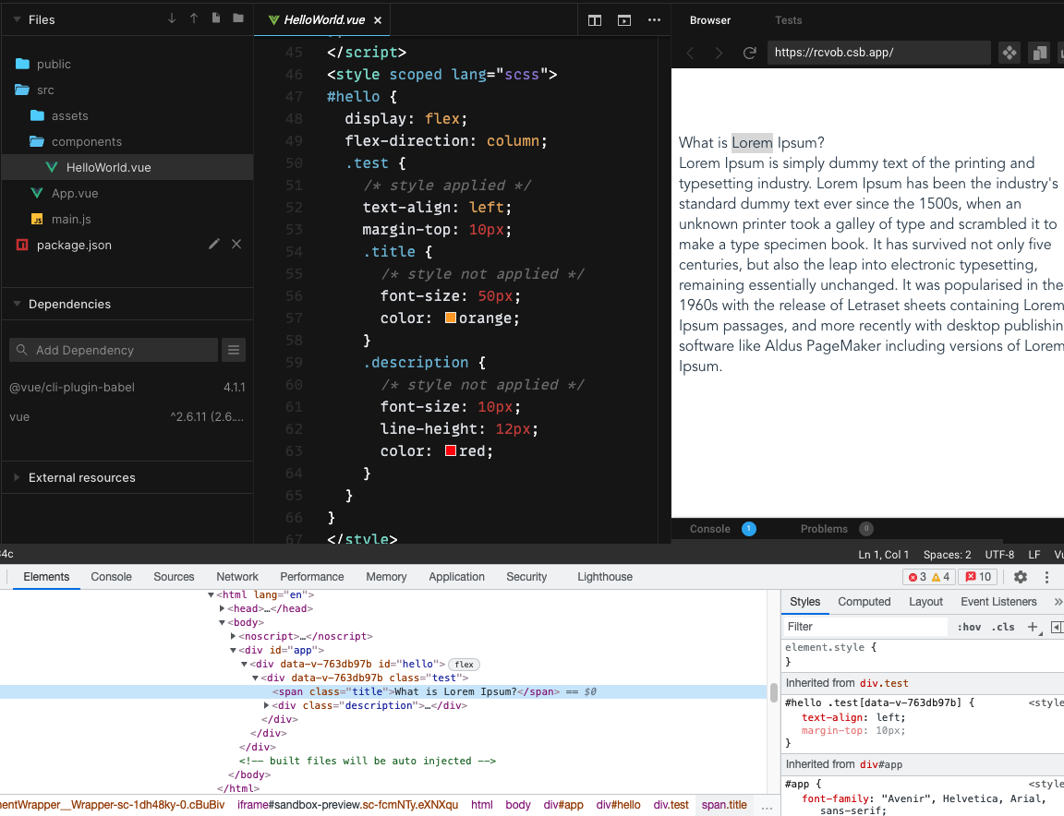Open the Layout styles tab
Screen dimensions: 1064x816
925,602
